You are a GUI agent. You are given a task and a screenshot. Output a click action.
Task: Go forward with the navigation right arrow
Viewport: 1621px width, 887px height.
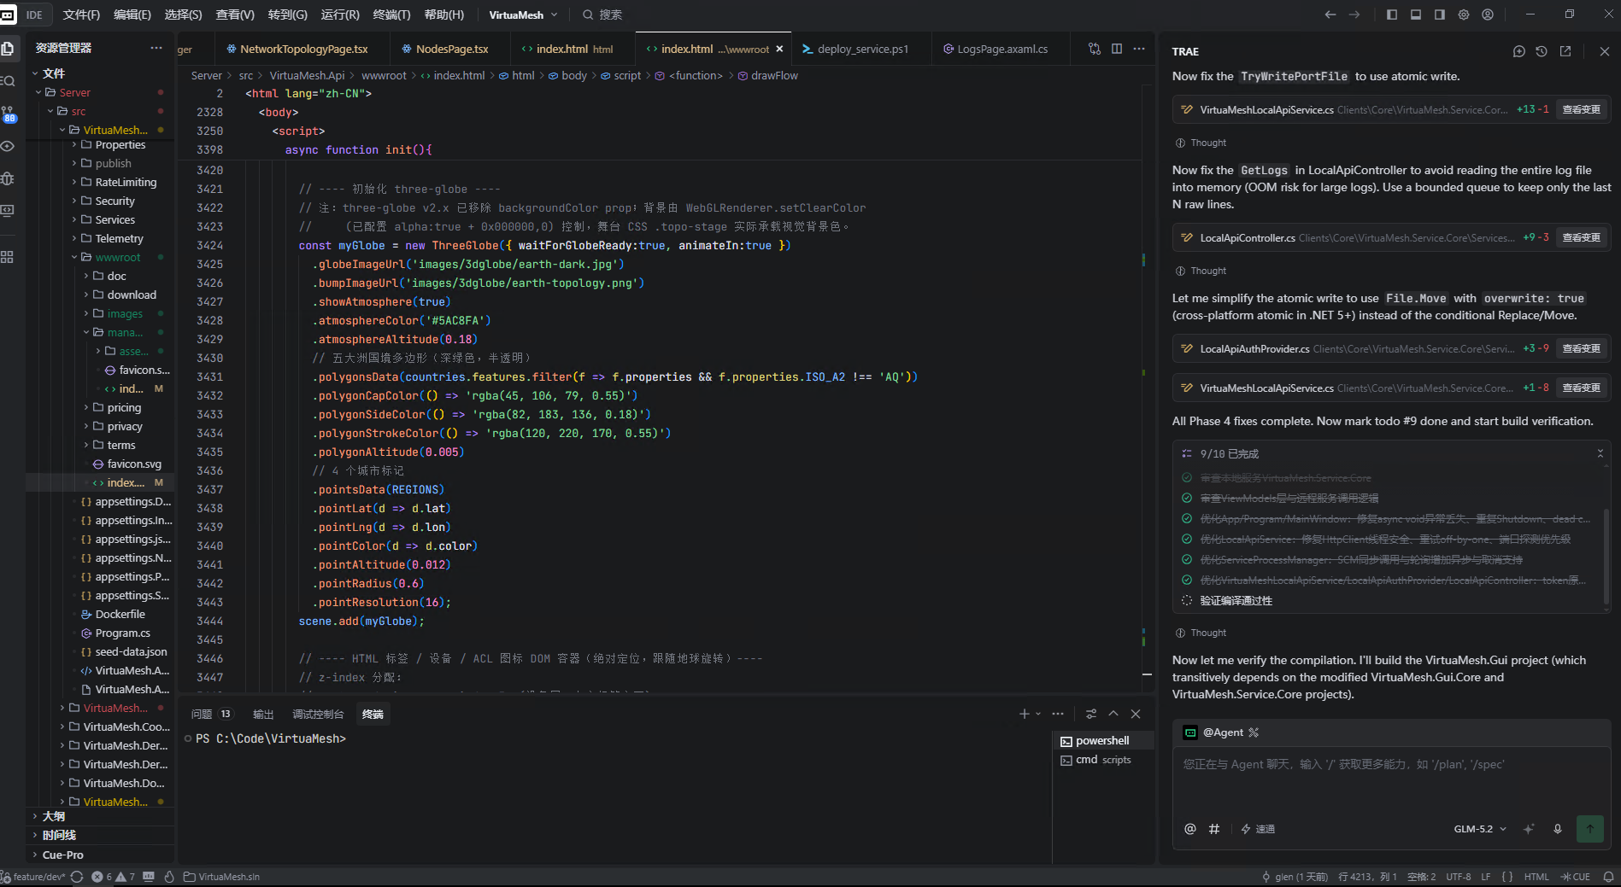point(1354,15)
